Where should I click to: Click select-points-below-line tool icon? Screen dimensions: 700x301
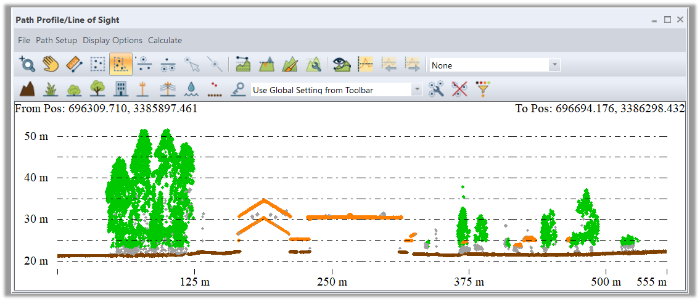pos(168,64)
